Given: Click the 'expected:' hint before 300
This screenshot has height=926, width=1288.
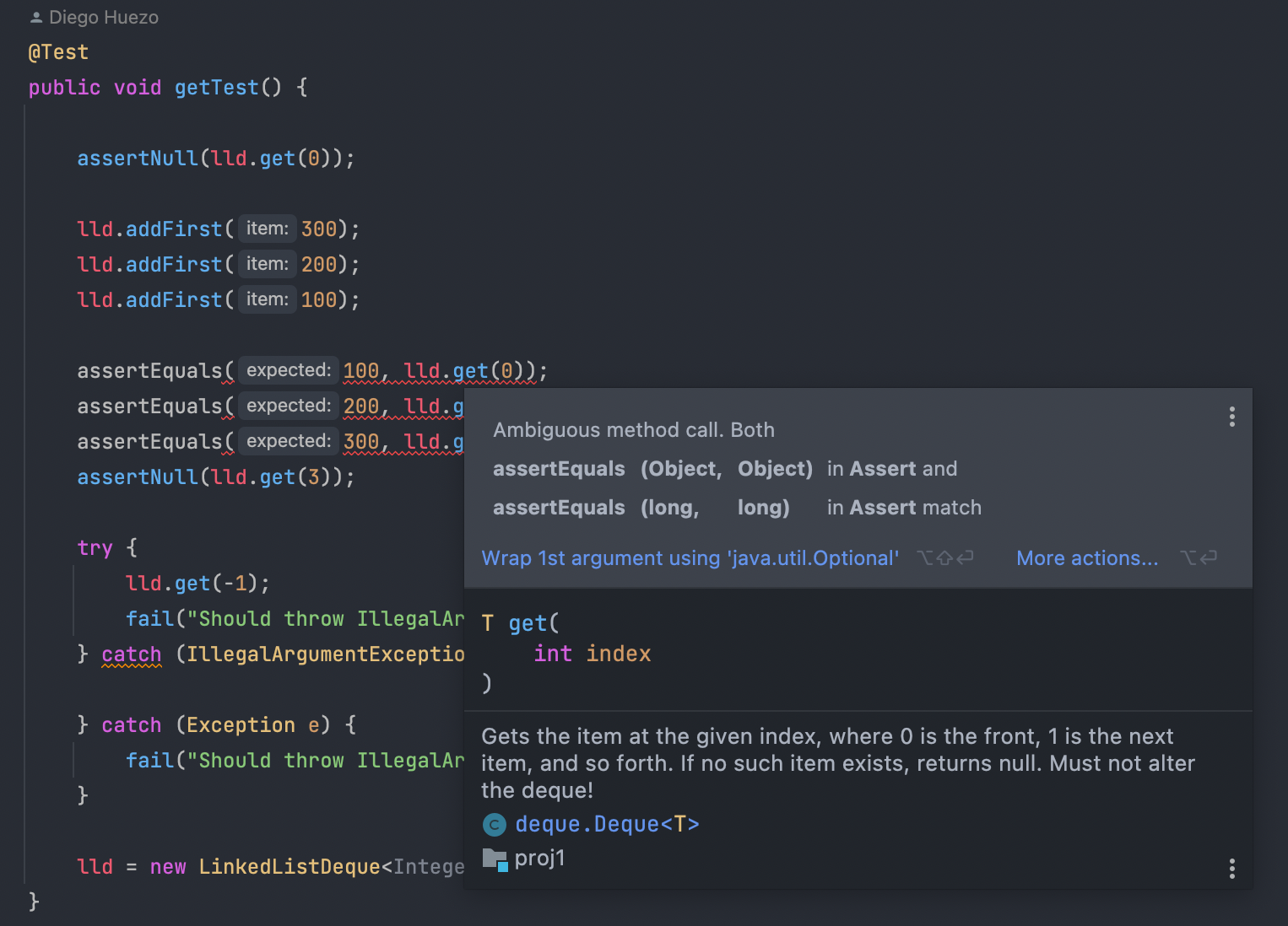Looking at the screenshot, I should 288,441.
